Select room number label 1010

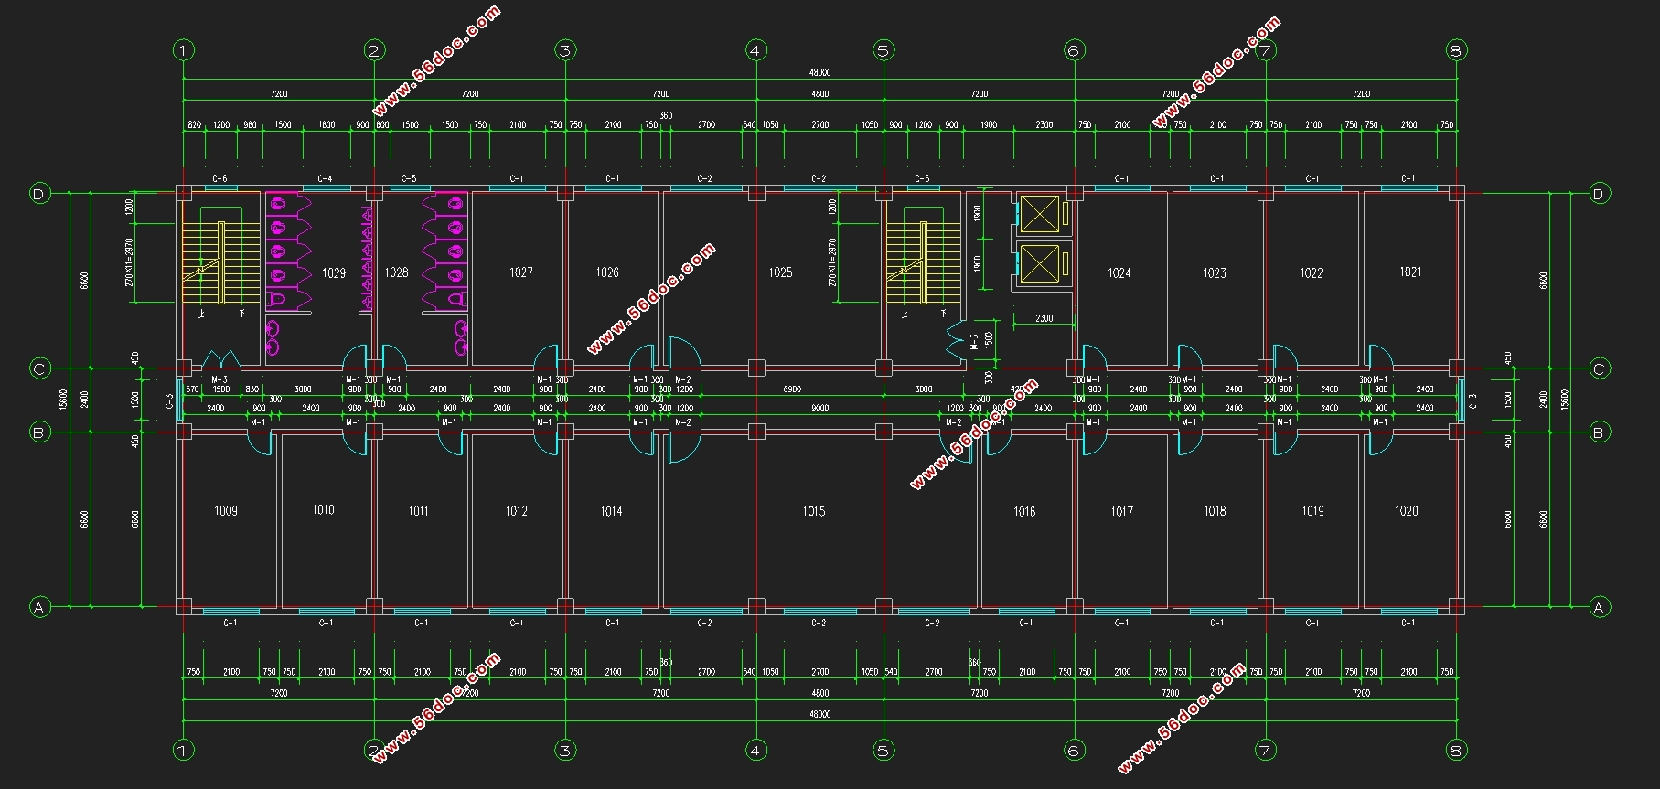[x=323, y=510]
